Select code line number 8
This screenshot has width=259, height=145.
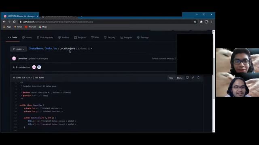pos(16,105)
